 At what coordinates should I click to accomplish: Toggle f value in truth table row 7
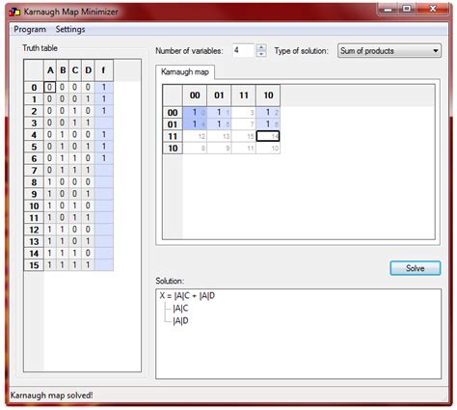pyautogui.click(x=104, y=170)
